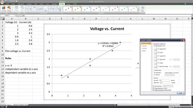Toggle Display Equation on chart checkbox
The width and height of the screenshot is (193, 108).
[x=153, y=88]
